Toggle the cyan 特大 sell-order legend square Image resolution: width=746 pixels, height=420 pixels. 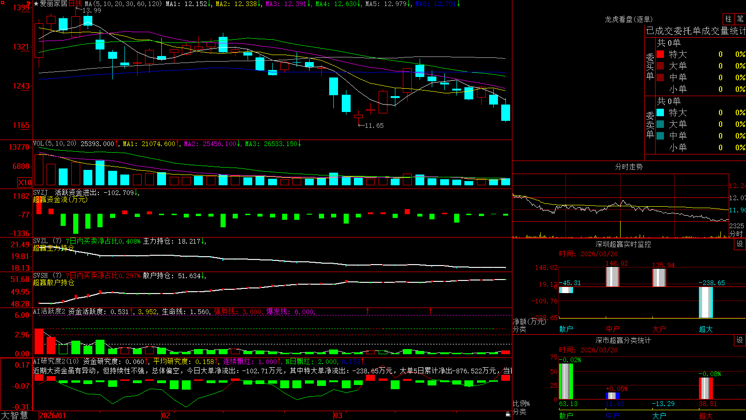click(660, 112)
